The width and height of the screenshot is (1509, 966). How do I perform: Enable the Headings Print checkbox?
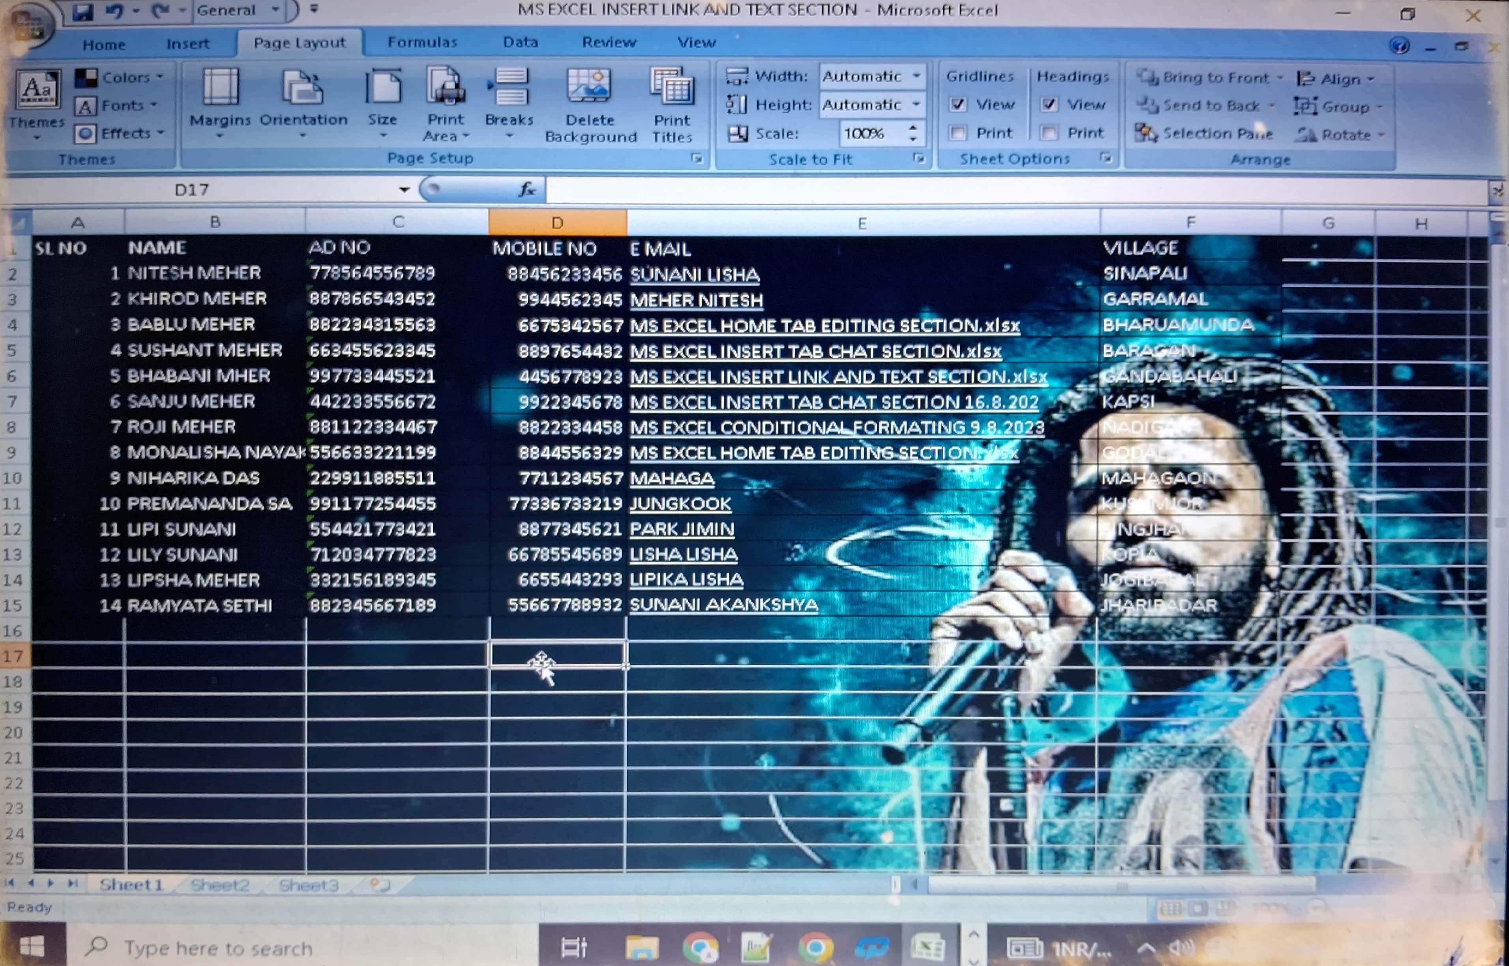click(1049, 133)
